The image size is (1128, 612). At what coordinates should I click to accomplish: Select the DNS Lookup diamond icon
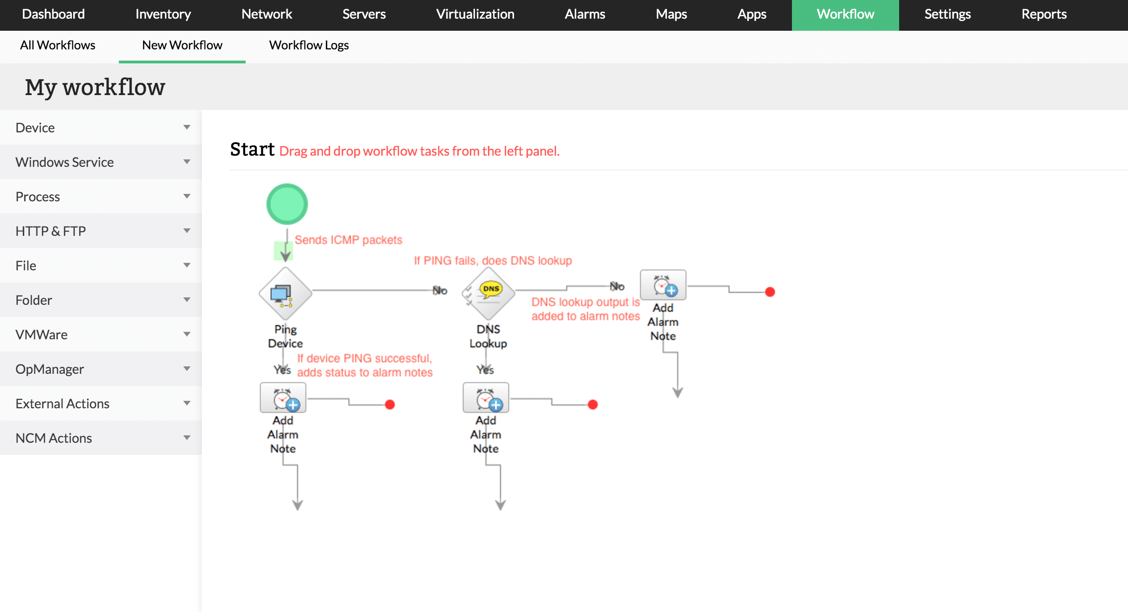(x=488, y=294)
